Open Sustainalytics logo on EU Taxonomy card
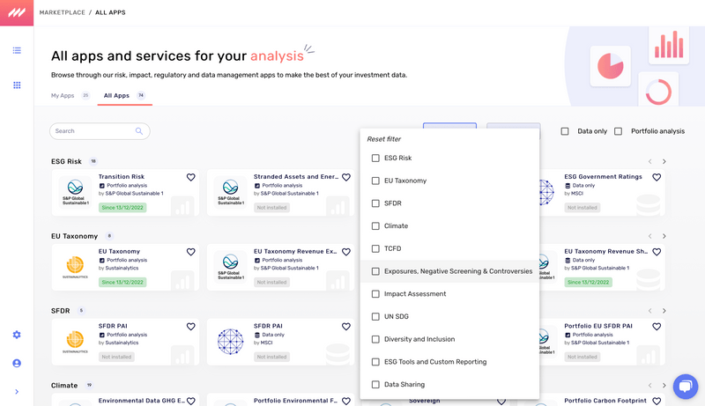 click(75, 267)
